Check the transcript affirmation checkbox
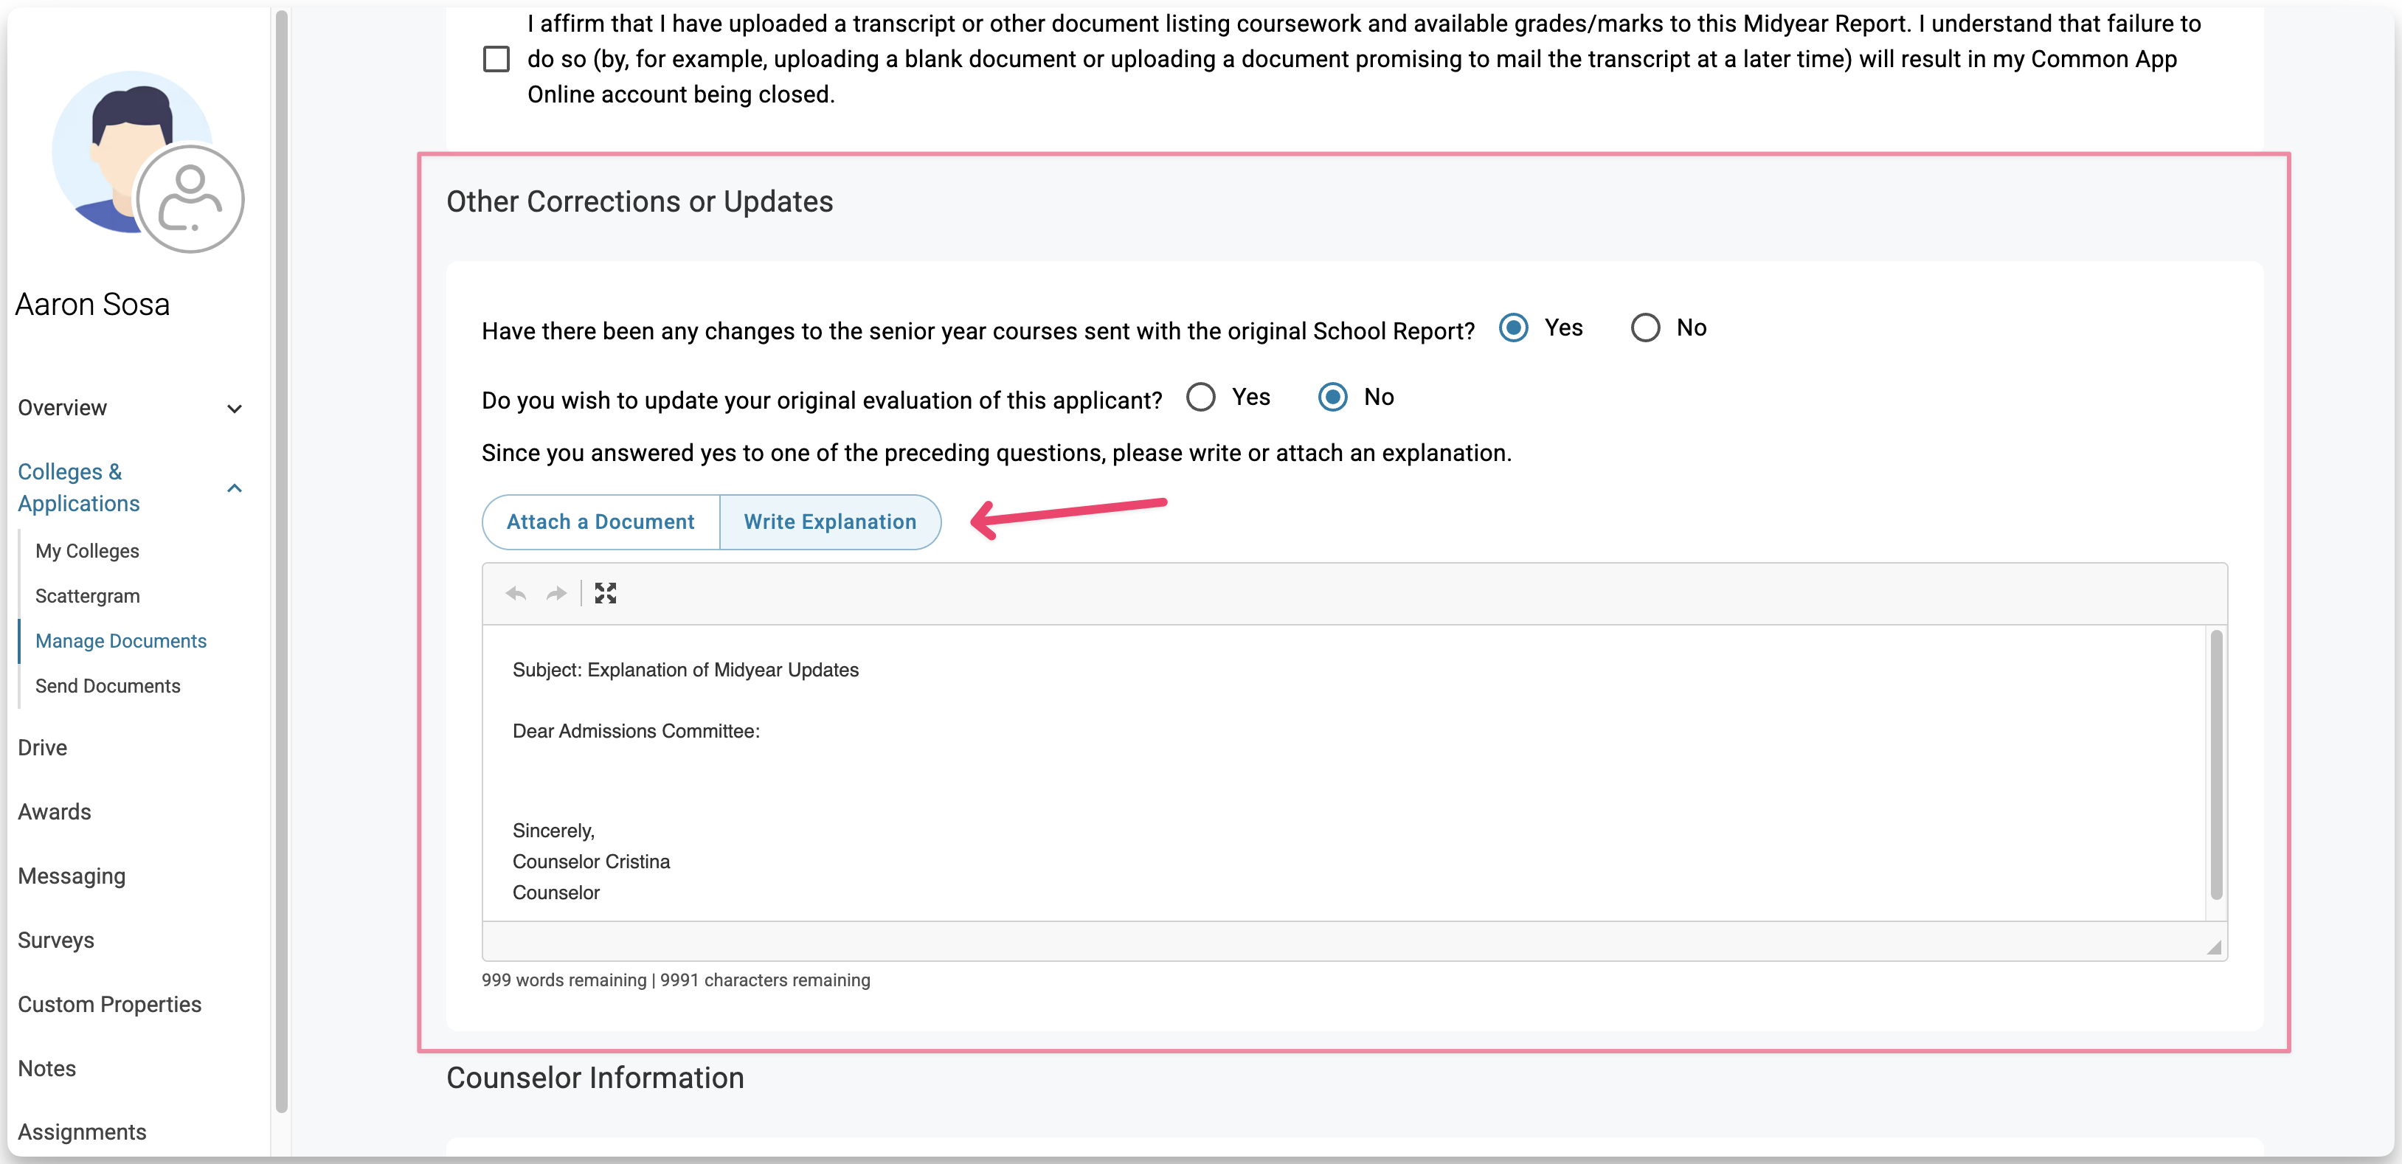Screen dimensions: 2402x1164 (x=496, y=60)
